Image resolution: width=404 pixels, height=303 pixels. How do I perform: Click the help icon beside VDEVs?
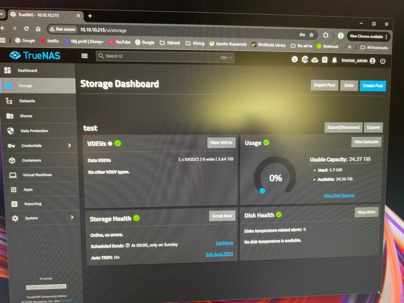point(110,143)
